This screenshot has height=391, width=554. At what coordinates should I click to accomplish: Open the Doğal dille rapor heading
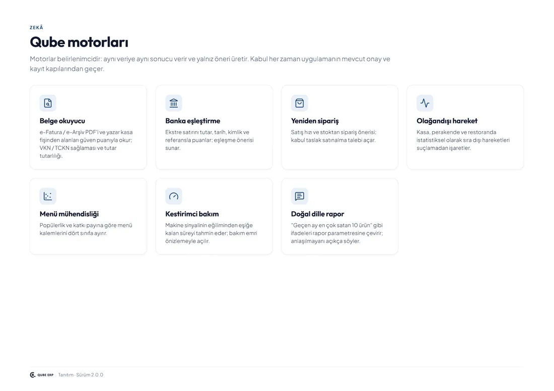tap(317, 214)
